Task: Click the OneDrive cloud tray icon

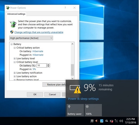Action: coord(107,121)
